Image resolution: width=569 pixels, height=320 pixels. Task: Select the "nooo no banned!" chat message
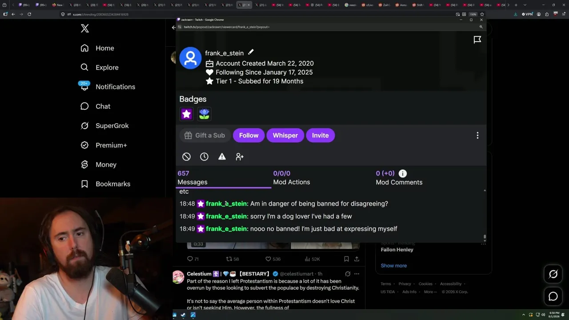pos(324,228)
